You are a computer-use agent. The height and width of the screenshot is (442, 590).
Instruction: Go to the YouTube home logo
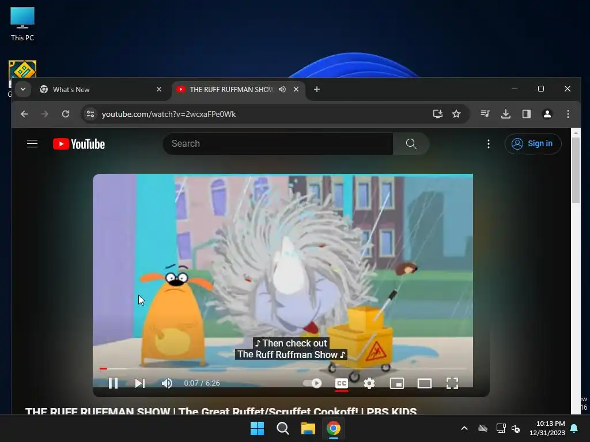(79, 144)
